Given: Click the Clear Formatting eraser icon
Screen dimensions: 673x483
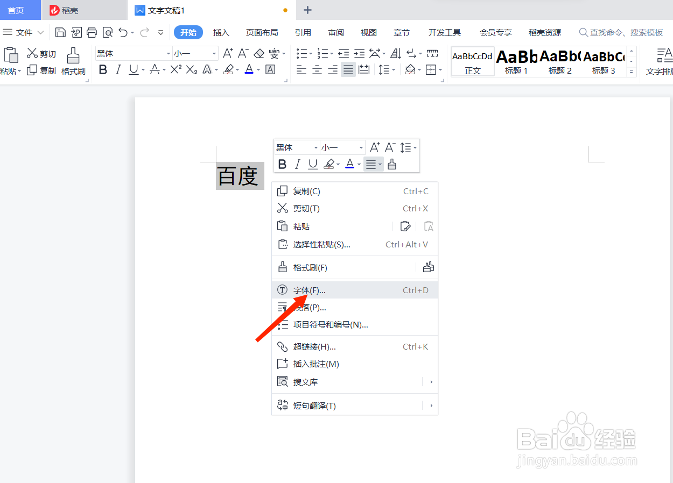Looking at the screenshot, I should click(x=259, y=53).
